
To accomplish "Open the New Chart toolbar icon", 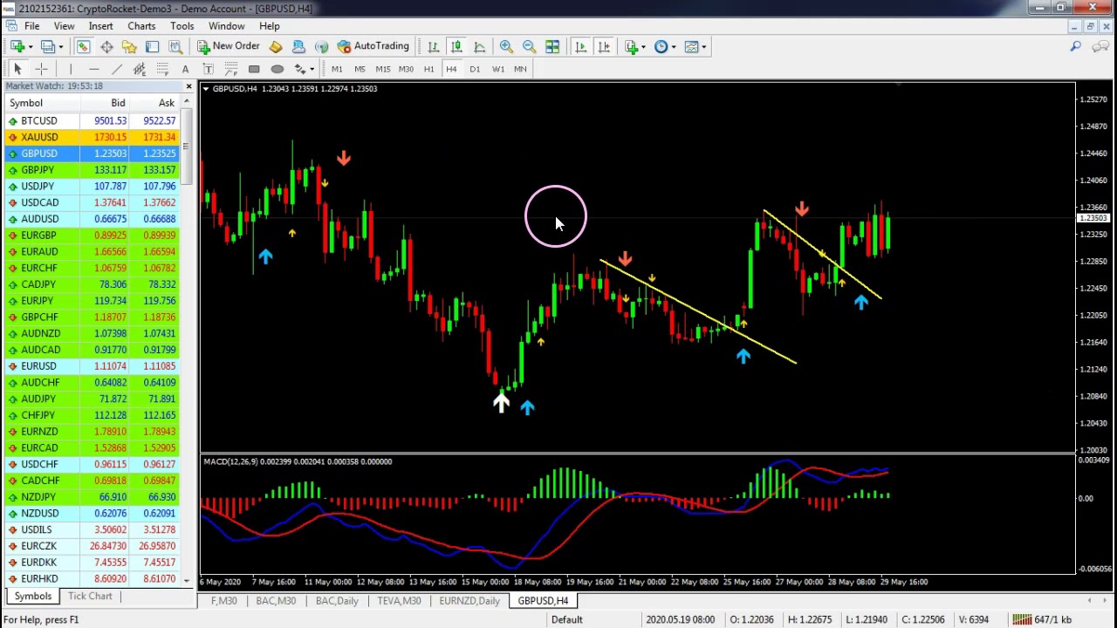I will [17, 46].
